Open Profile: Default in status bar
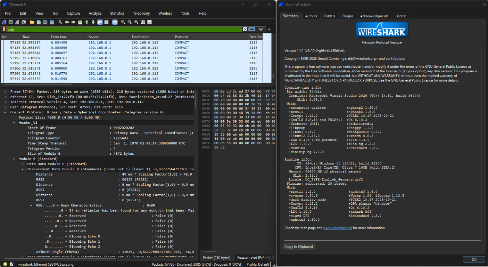The height and width of the screenshot is (267, 488). pos(258,264)
